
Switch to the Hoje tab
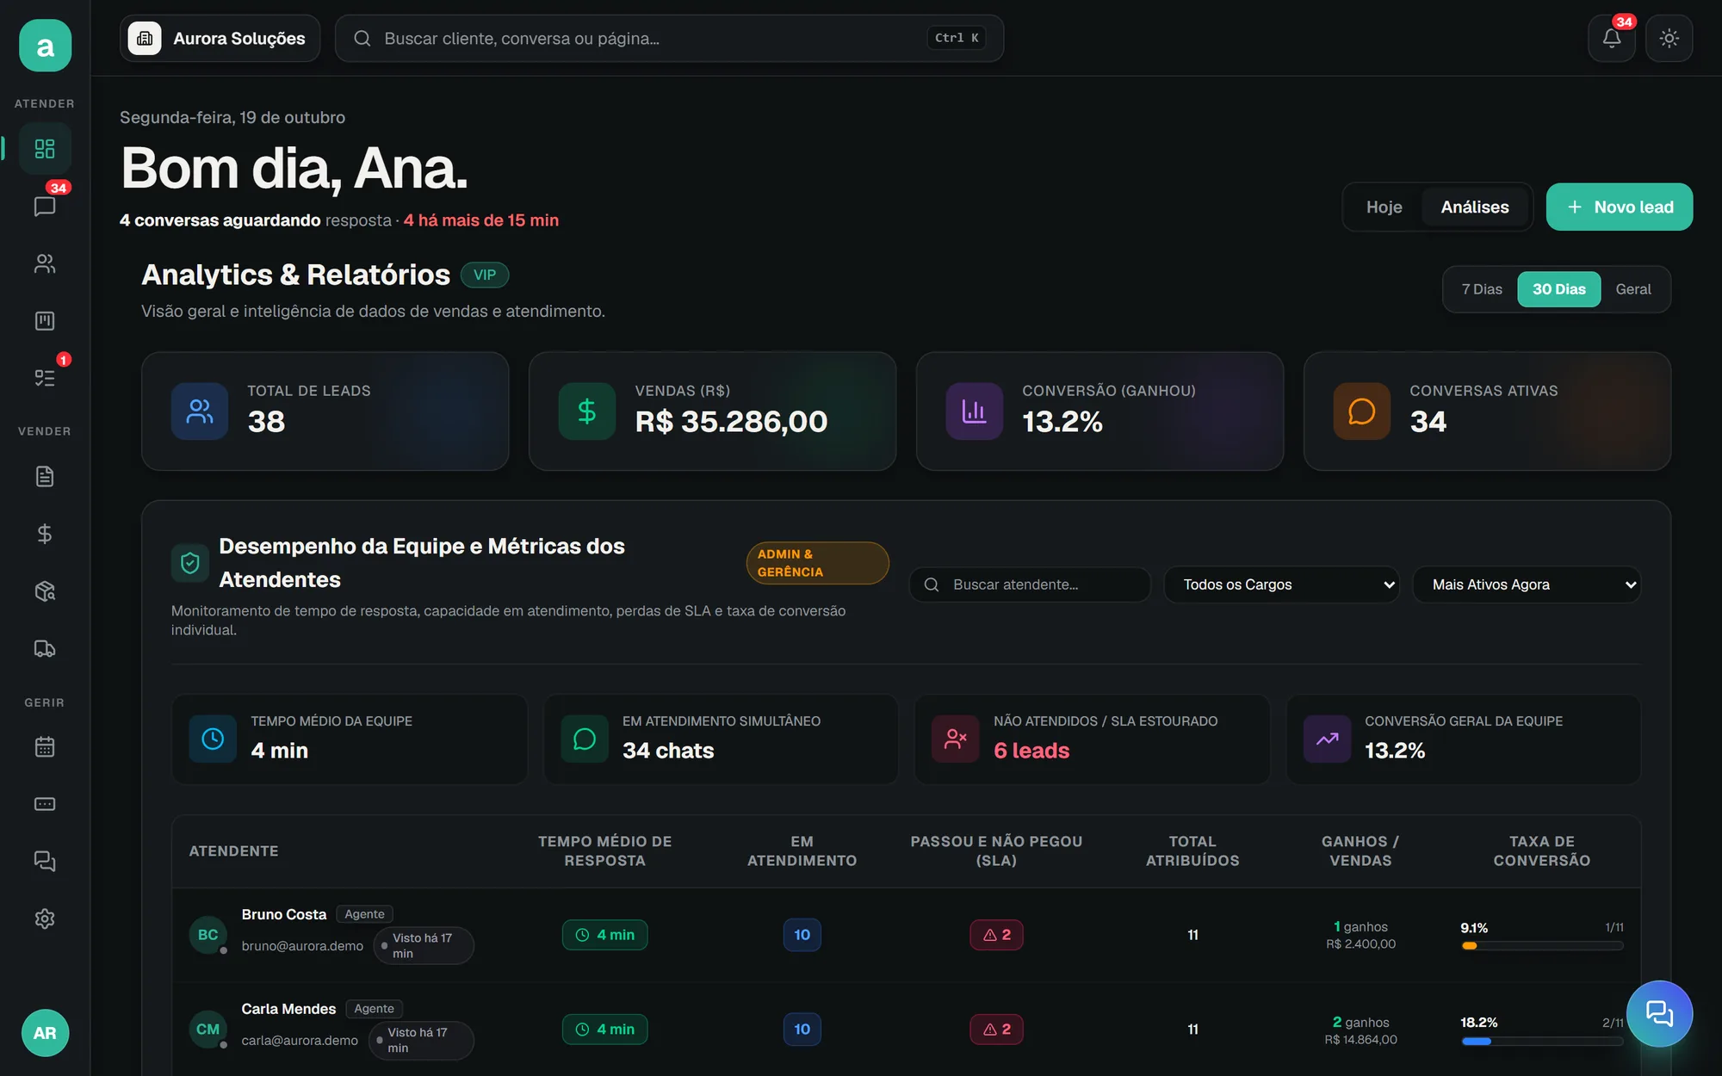[1384, 207]
